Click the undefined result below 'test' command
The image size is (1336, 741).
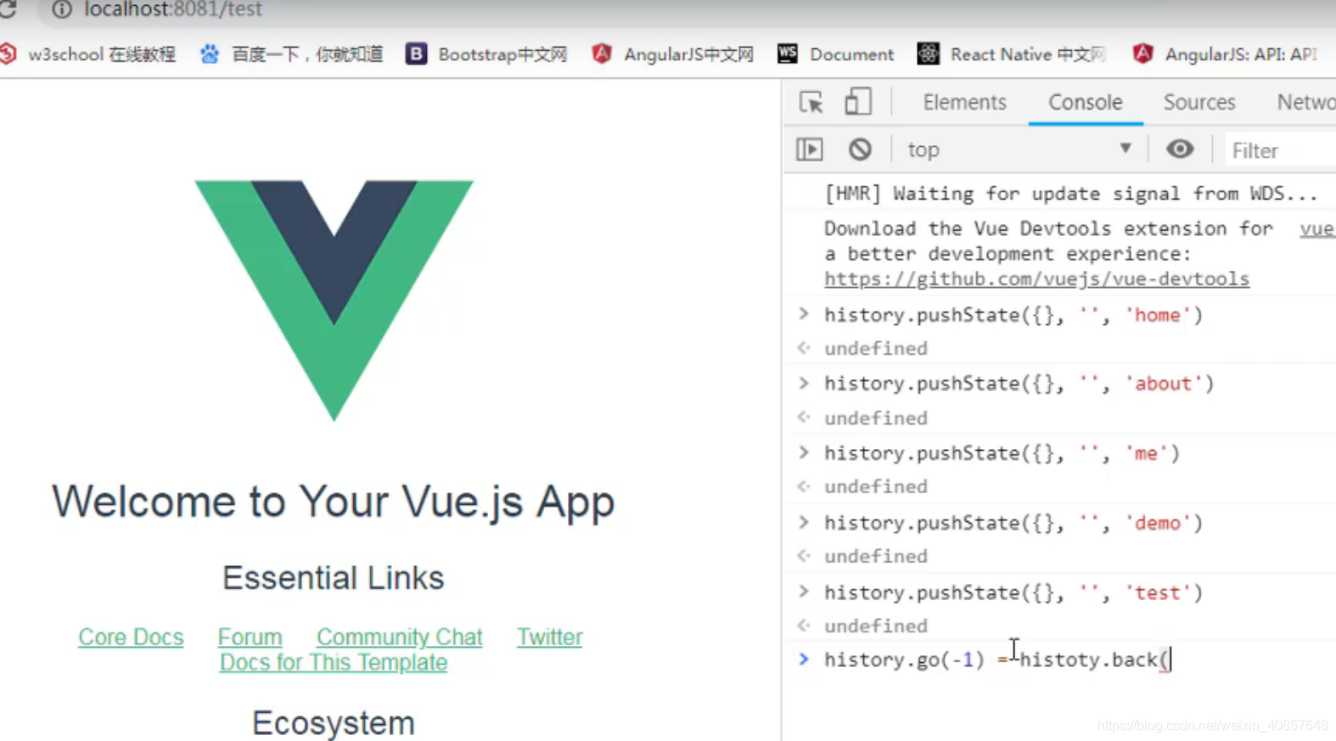[875, 626]
